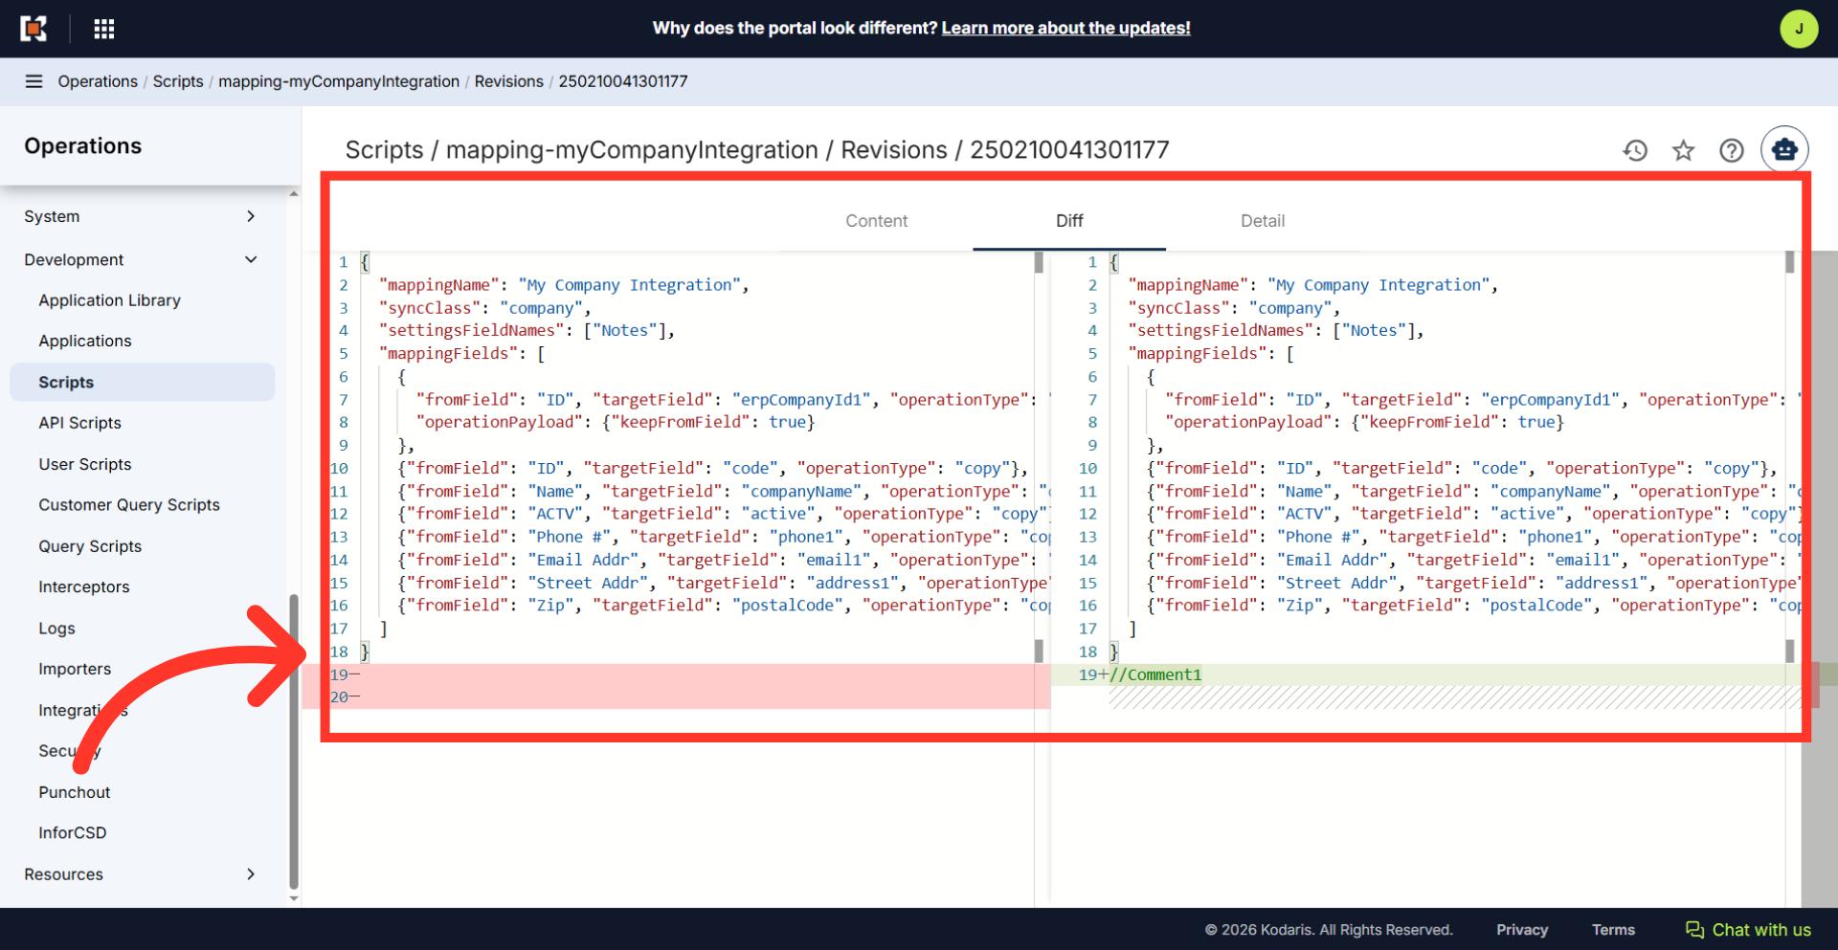Open the user avatar menu
Image resolution: width=1838 pixels, height=950 pixels.
point(1798,29)
